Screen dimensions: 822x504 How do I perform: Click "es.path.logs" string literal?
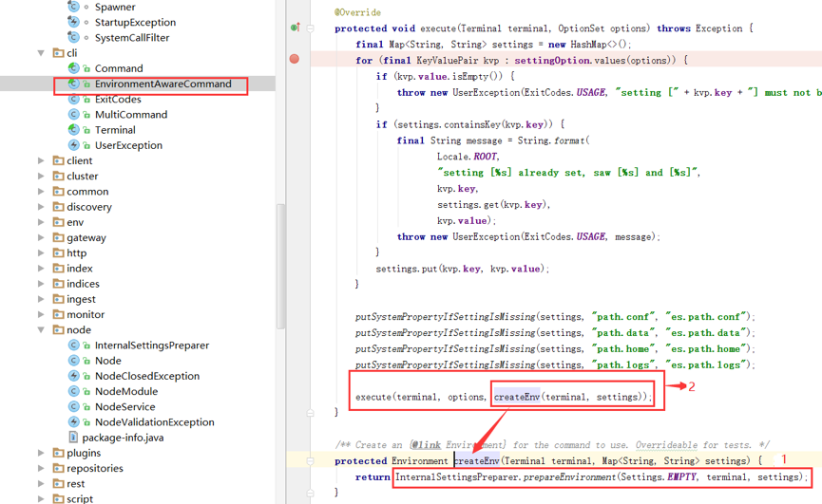click(x=706, y=364)
